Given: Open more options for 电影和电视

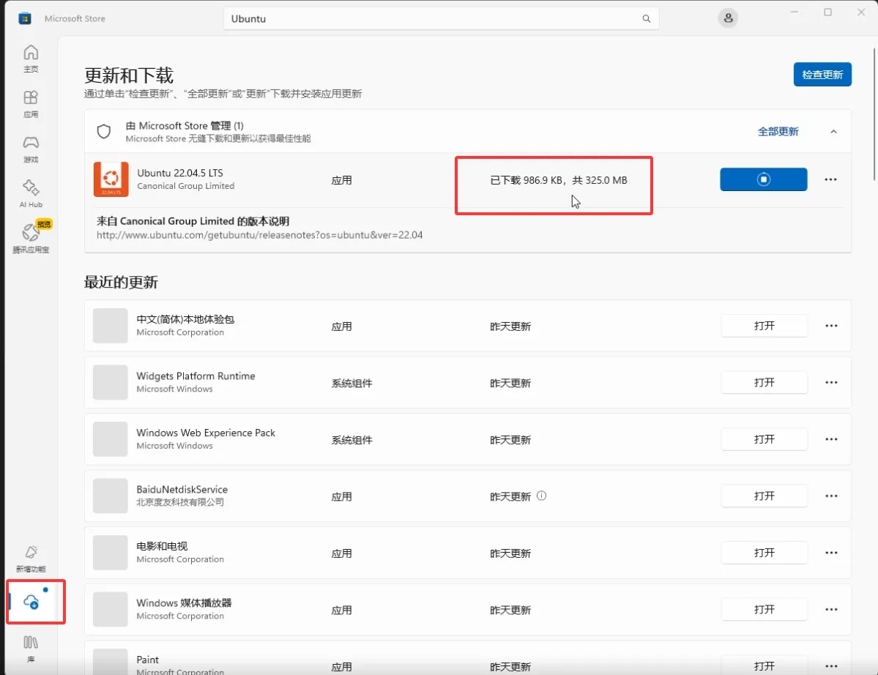Looking at the screenshot, I should (x=831, y=553).
